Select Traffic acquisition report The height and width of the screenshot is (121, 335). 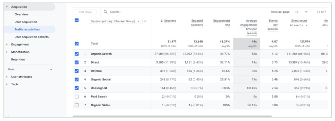click(27, 29)
